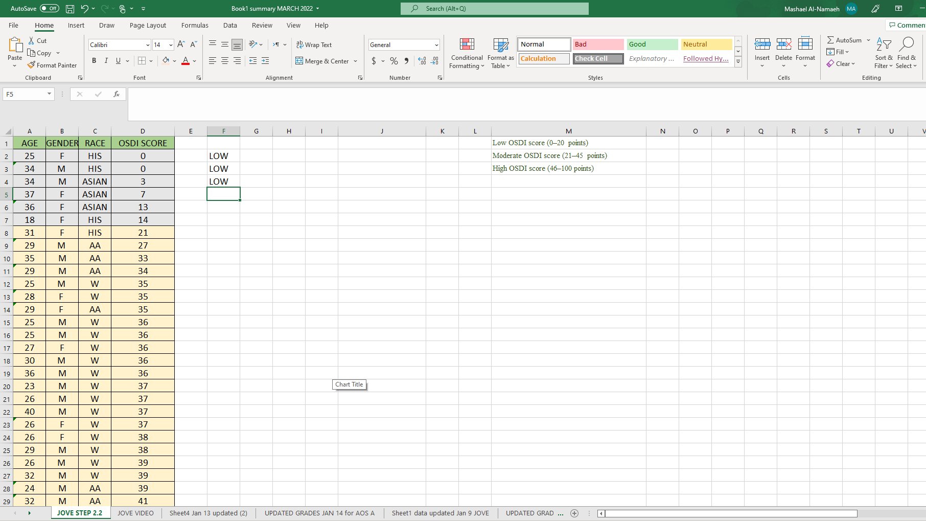Click the Center align icon
The image size is (926, 521).
point(225,61)
